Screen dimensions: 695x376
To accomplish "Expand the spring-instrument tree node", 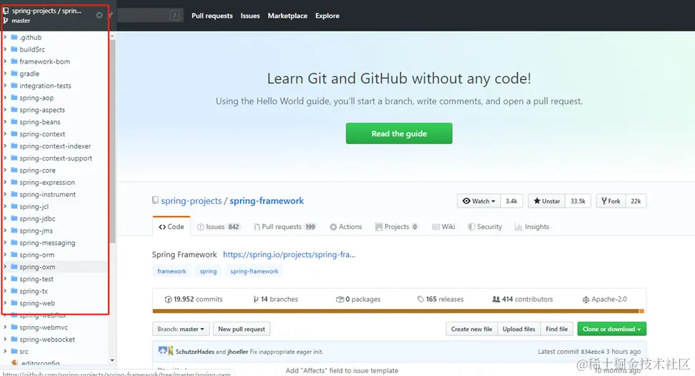I will click(5, 194).
